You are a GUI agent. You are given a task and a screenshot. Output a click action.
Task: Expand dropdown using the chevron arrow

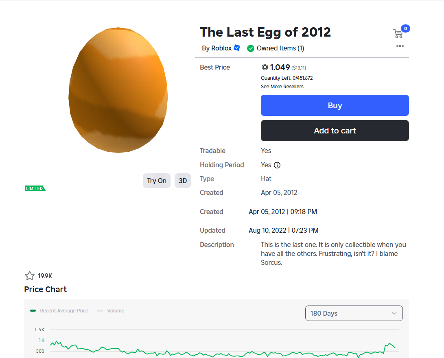pyautogui.click(x=394, y=313)
